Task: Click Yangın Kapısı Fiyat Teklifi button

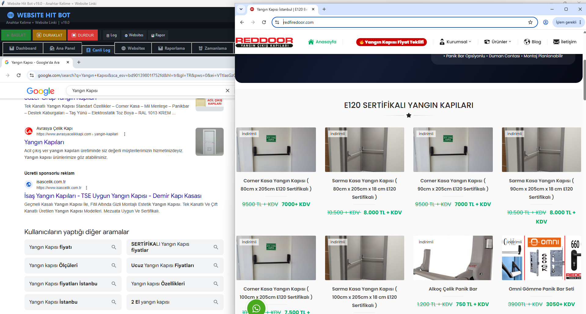Action: click(x=391, y=42)
